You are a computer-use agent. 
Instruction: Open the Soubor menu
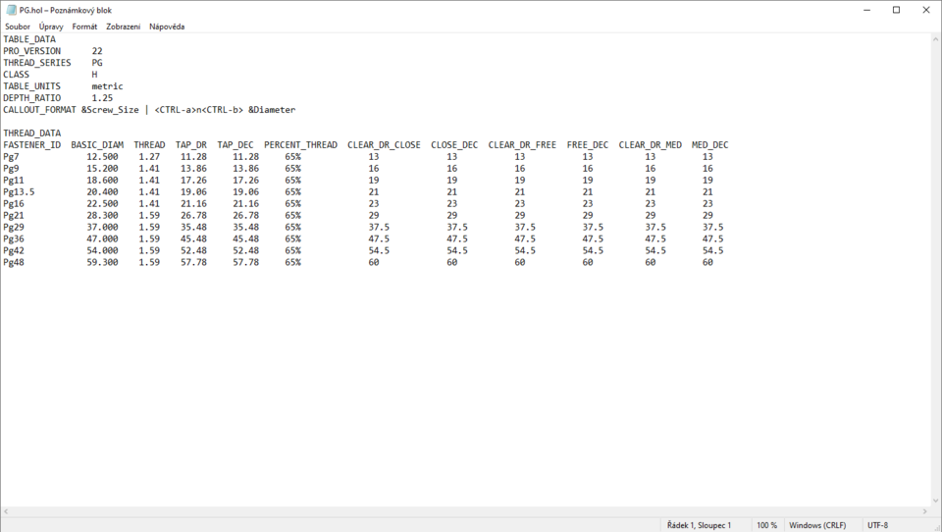click(18, 27)
